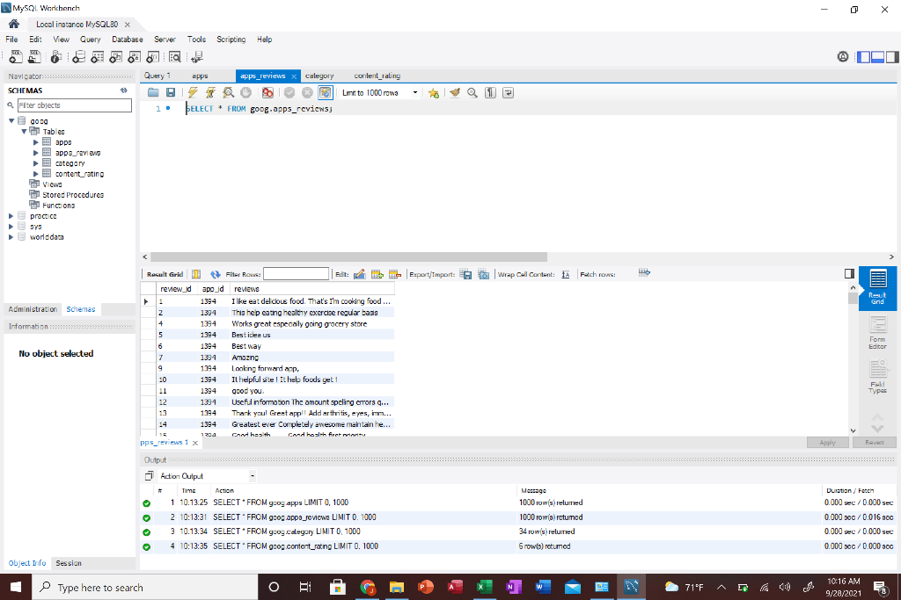Toggle continue on error stop icon
Screen dimensions: 901x600
(267, 92)
